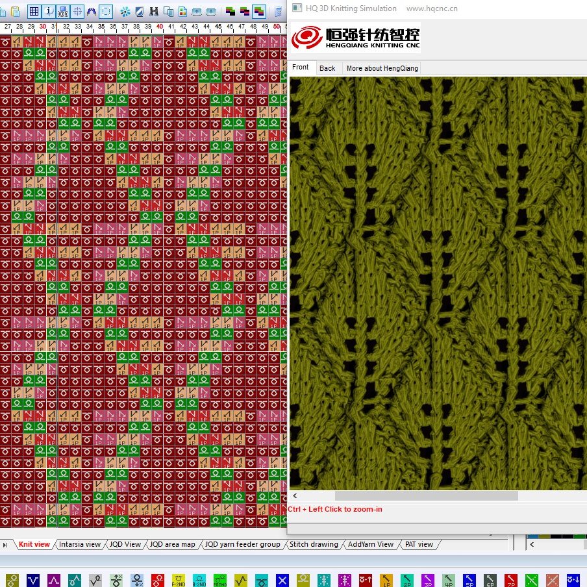This screenshot has height=587, width=587.
Task: Click the download-from-machine arrow icon
Action: (211, 12)
